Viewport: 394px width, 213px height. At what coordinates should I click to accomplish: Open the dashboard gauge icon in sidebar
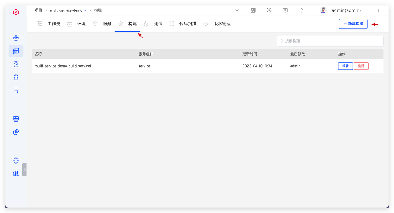tap(16, 38)
